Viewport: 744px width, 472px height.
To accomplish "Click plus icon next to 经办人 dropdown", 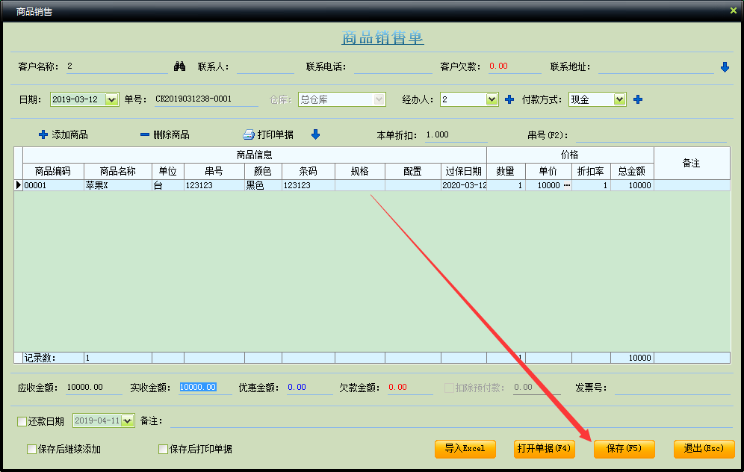I will click(509, 99).
